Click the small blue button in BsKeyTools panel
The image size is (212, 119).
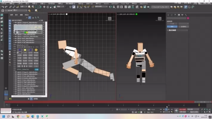(37, 69)
